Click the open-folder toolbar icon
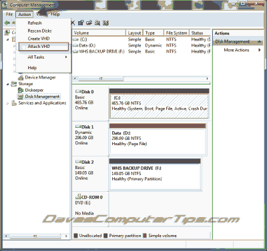 pos(89,23)
